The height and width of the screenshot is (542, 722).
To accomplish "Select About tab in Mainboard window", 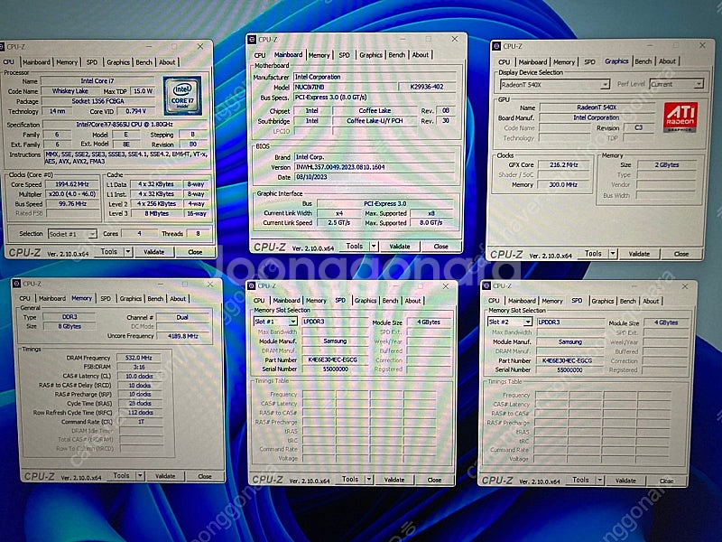I will pyautogui.click(x=420, y=55).
